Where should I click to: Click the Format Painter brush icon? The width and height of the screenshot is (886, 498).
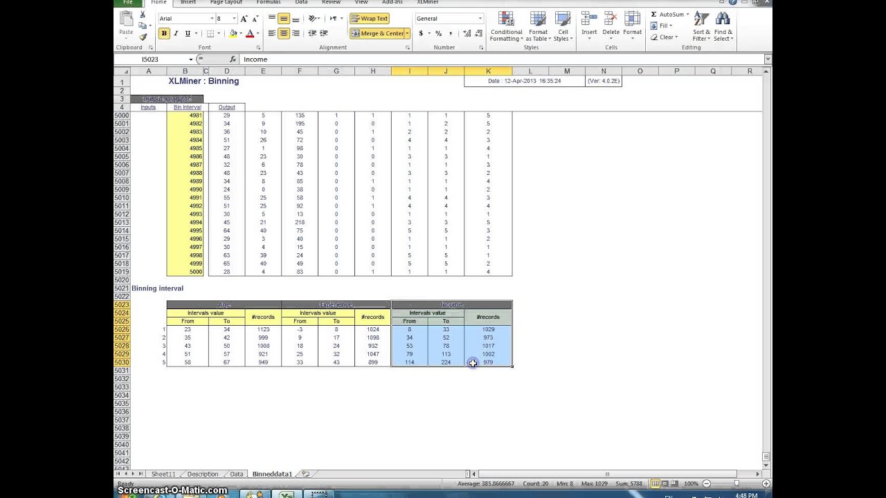click(x=143, y=37)
